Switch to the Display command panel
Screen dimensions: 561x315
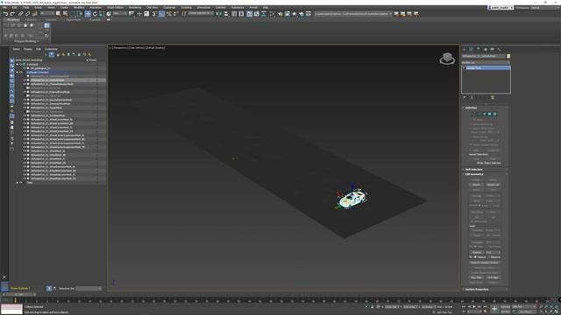493,49
